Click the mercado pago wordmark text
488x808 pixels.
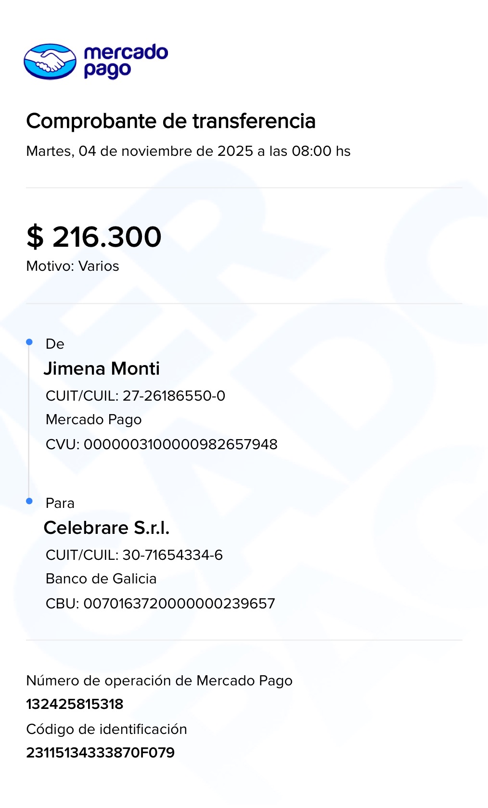(126, 61)
